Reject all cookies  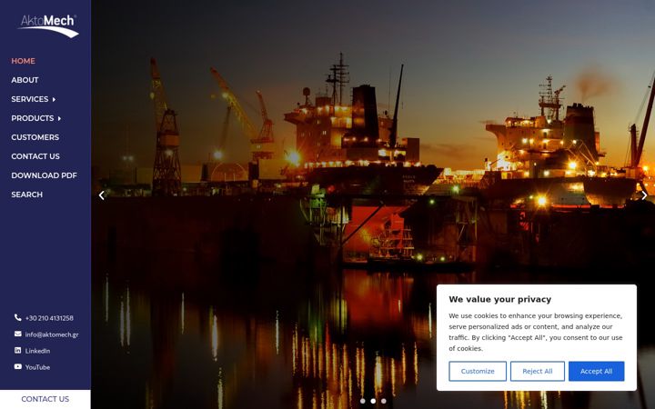click(x=538, y=371)
